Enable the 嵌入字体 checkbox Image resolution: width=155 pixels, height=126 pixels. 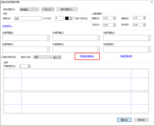pyautogui.click(x=75, y=19)
